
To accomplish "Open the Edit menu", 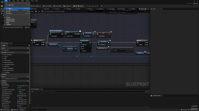I will [10, 1].
